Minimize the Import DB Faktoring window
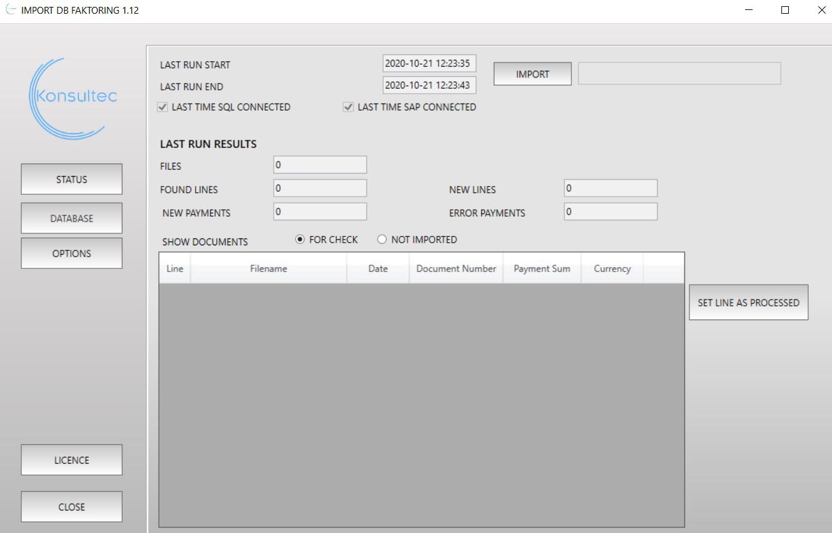Screen dimensions: 832x533 [x=749, y=10]
